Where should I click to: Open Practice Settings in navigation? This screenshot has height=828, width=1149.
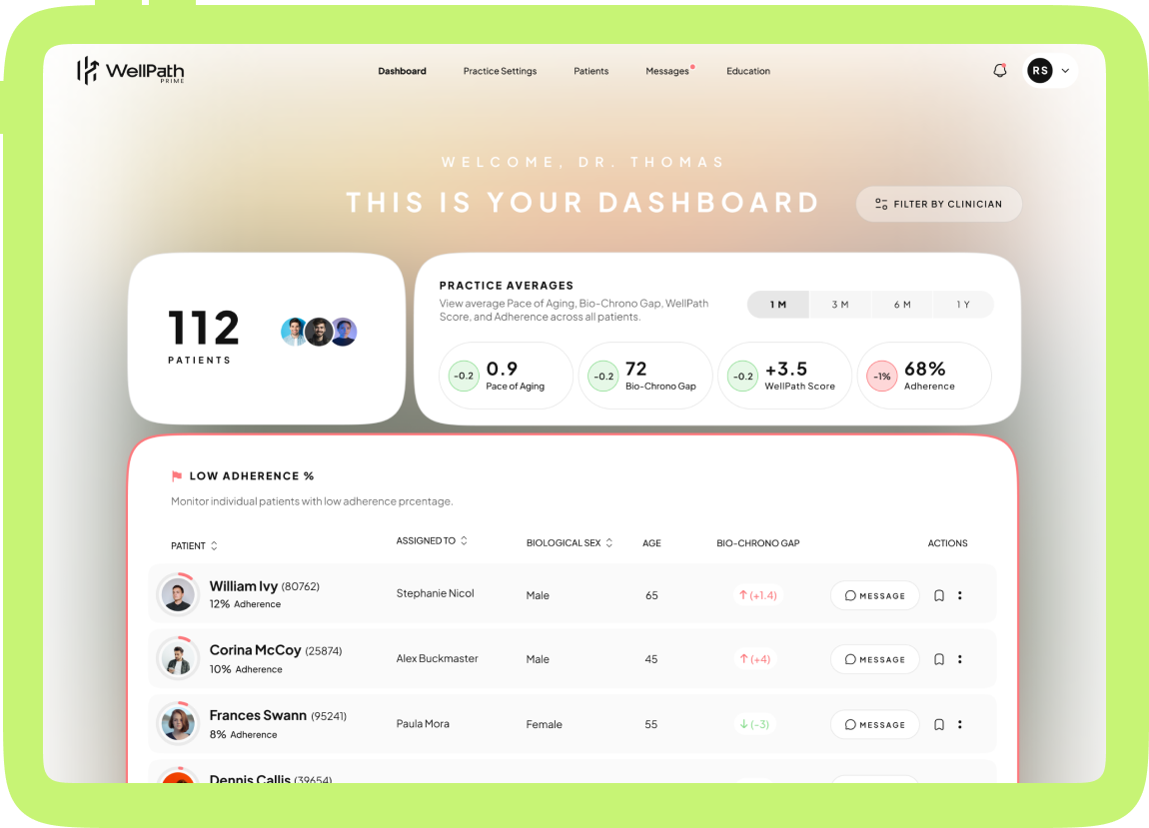point(500,71)
